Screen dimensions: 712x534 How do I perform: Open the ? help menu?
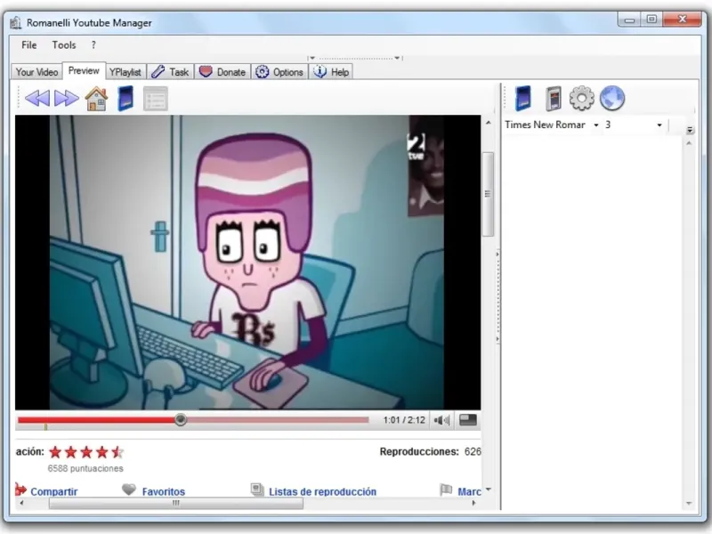point(93,45)
